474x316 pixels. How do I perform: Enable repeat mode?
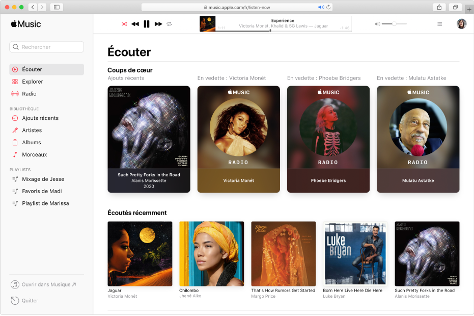click(x=169, y=23)
